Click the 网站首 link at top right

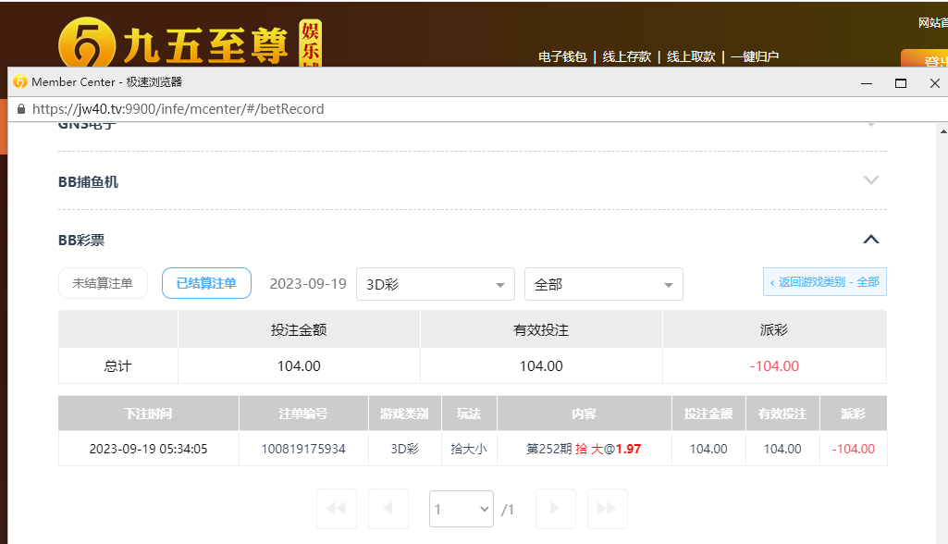[932, 23]
